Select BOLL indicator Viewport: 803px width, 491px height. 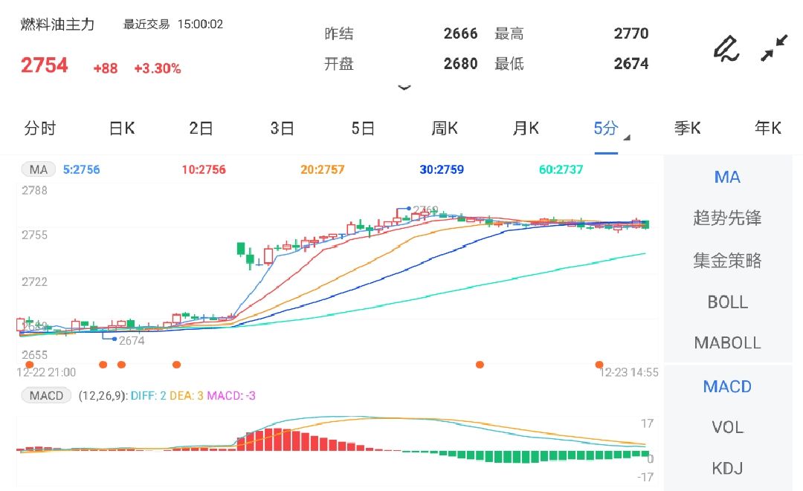(727, 302)
